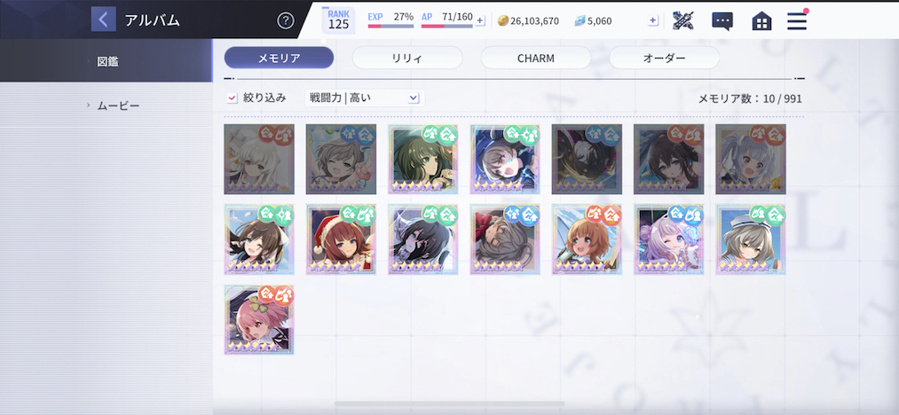899x415 pixels.
Task: Switch to the リリィ tab
Action: pos(407,58)
